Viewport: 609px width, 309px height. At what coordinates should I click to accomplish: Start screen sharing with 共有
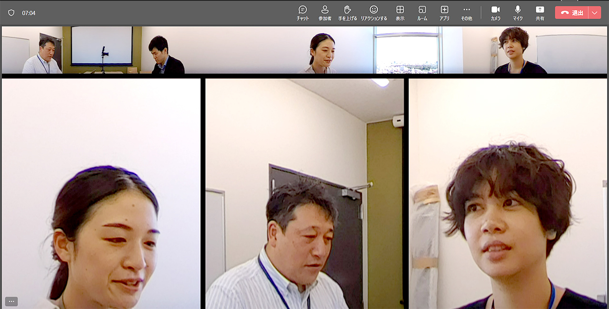coord(539,12)
